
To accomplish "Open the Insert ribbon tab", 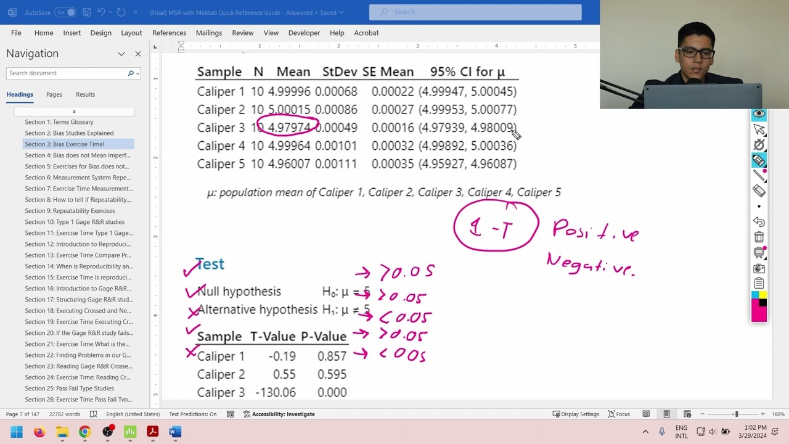I will [x=72, y=33].
